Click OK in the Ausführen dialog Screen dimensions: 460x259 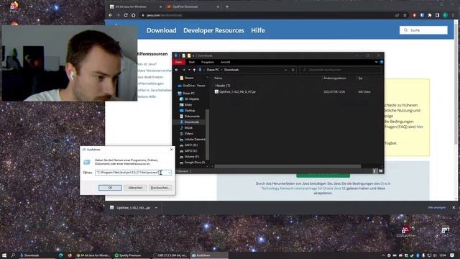click(x=110, y=188)
